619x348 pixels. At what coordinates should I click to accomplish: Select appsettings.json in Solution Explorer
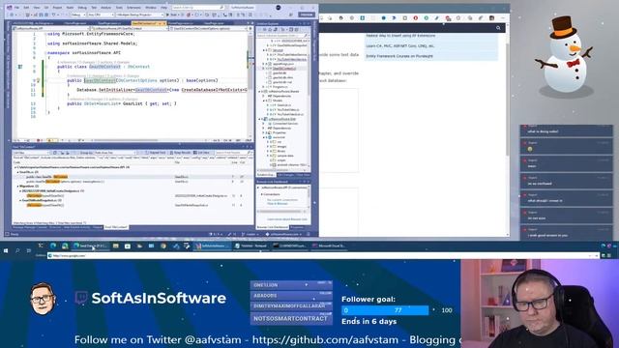point(283,64)
